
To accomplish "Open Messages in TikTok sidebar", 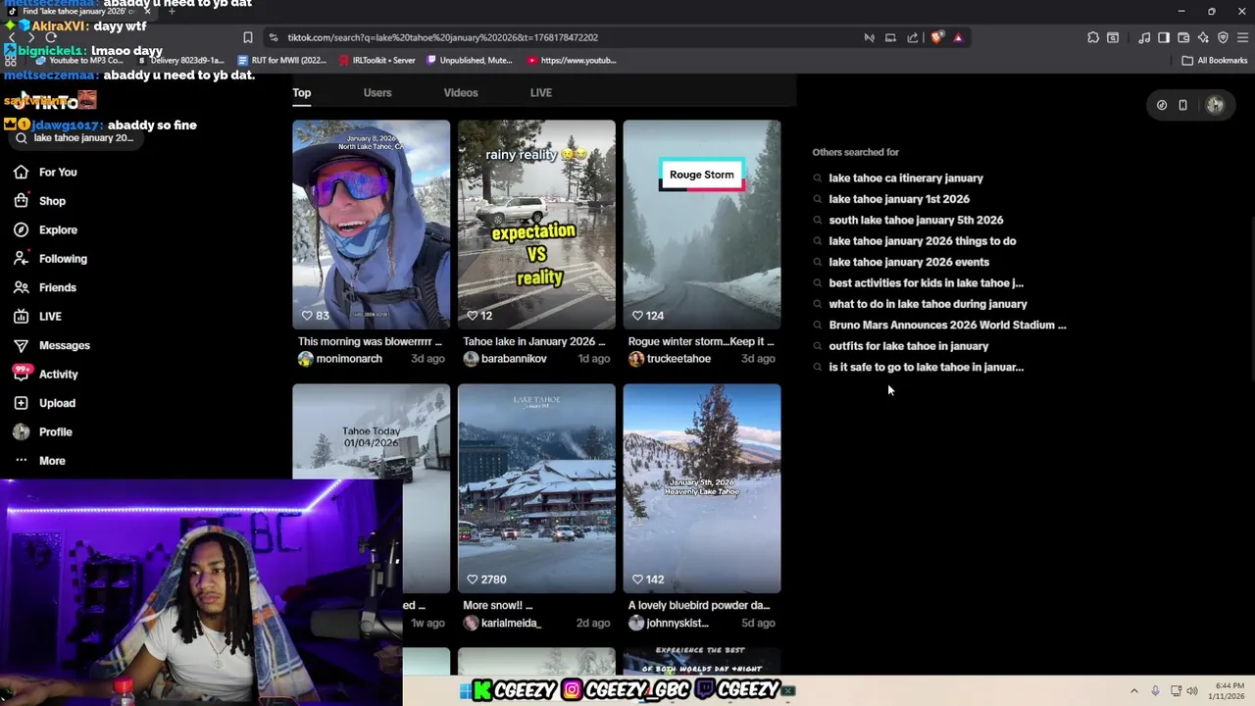I will click(51, 345).
